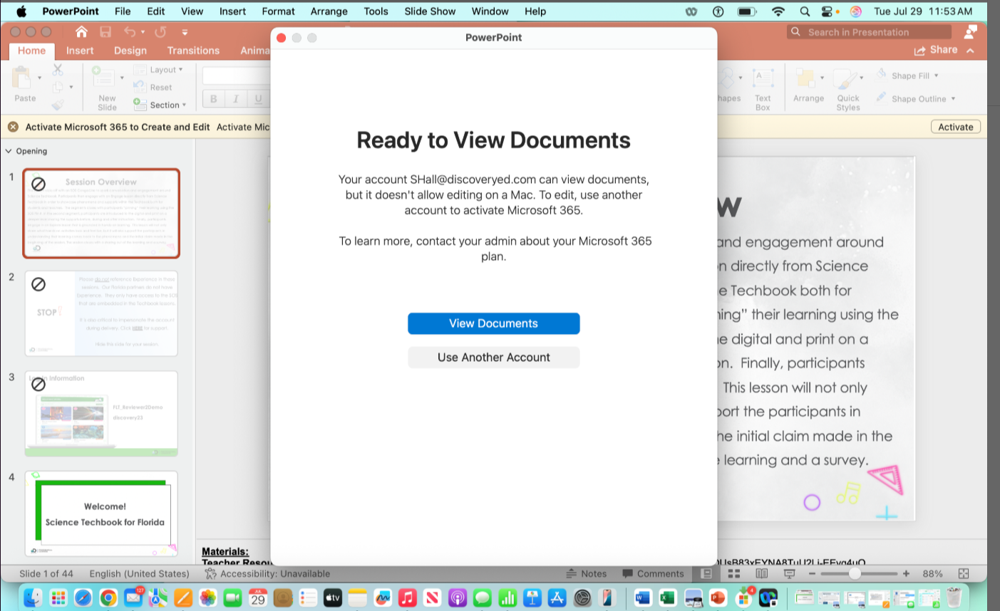Toggle Bold formatting
1000x611 pixels.
[213, 99]
